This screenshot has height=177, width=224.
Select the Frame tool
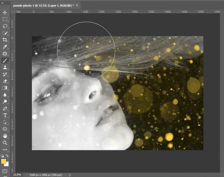pyautogui.click(x=5, y=54)
